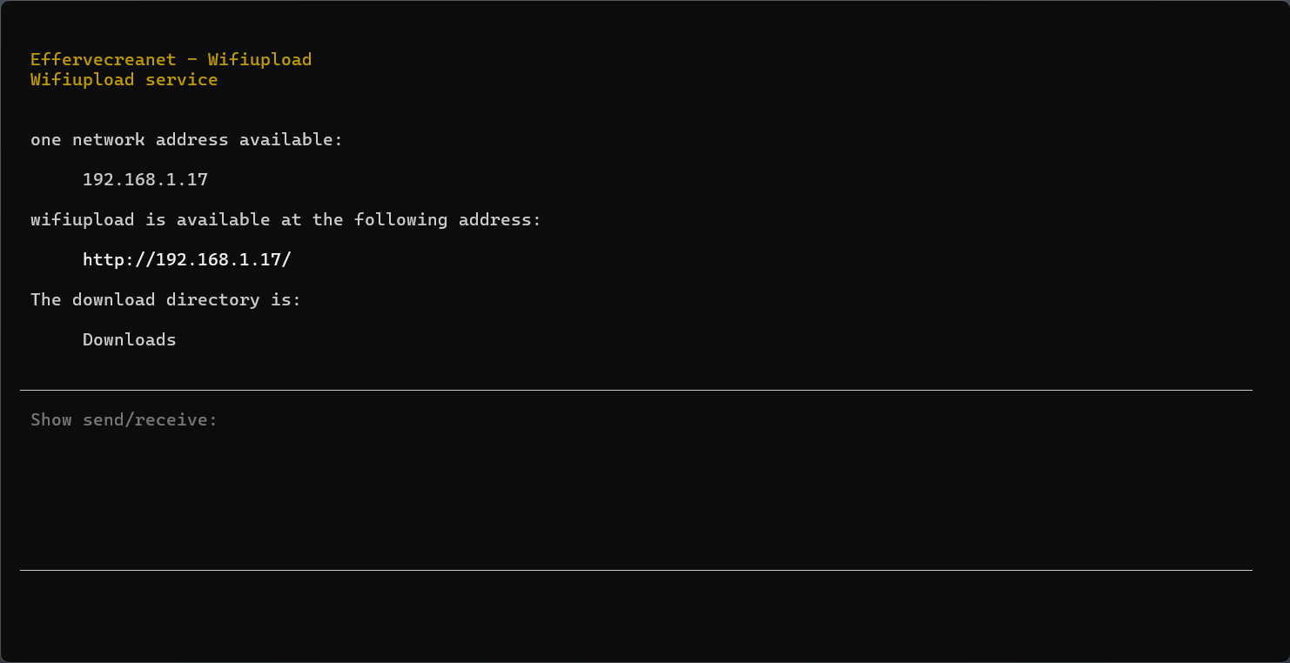
Task: Open the http://192.168.1.17/ address link
Action: (187, 259)
